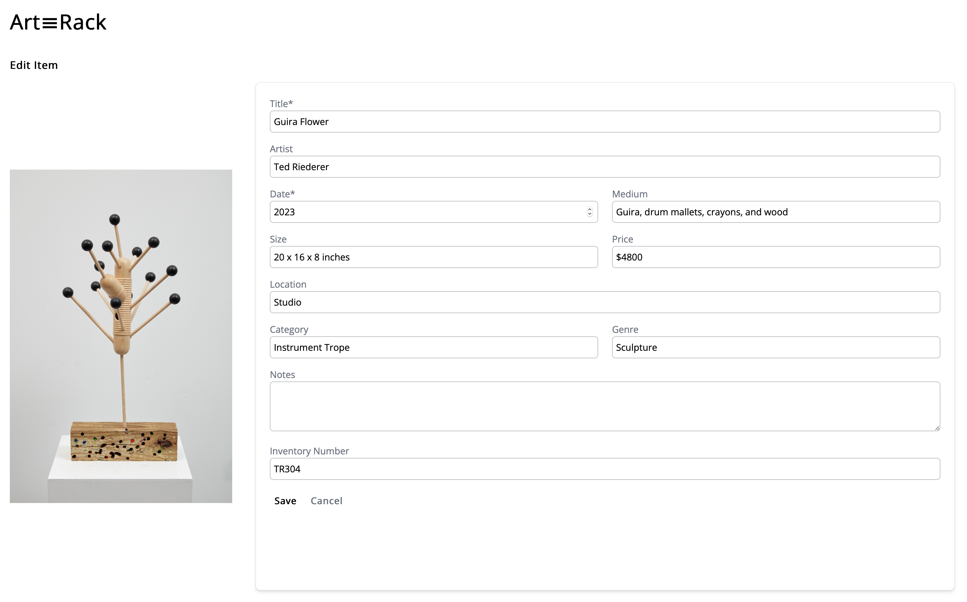Click inside the empty Notes text area
Viewport: 967px width, 602px height.
tap(605, 406)
